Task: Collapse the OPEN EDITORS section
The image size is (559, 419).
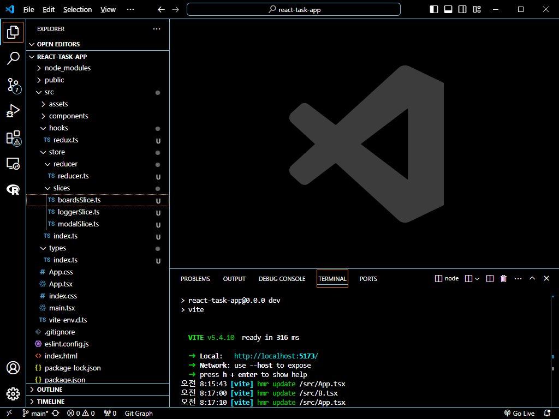Action: (x=98, y=44)
